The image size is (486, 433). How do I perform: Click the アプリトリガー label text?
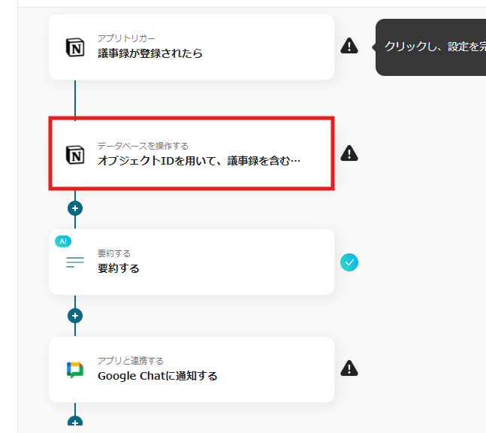(x=126, y=38)
